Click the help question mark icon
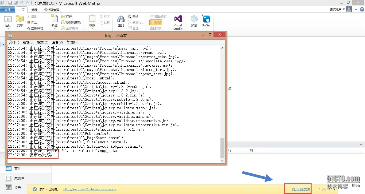 click(362, 10)
